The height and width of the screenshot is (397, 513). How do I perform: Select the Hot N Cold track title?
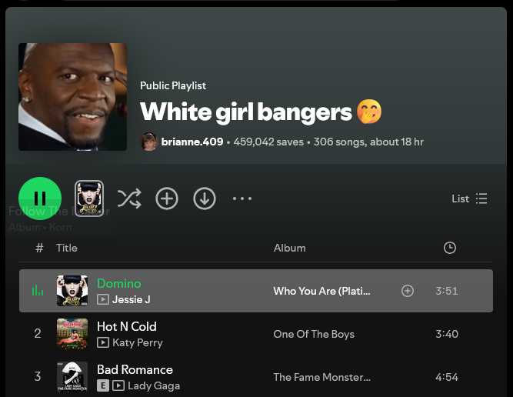point(127,326)
